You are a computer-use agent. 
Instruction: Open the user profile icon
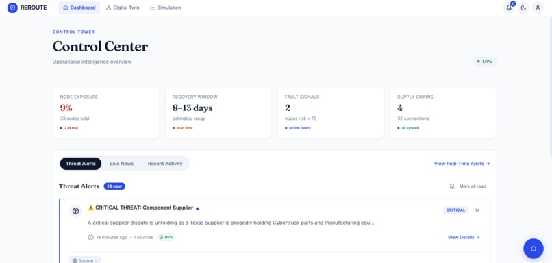click(x=538, y=8)
